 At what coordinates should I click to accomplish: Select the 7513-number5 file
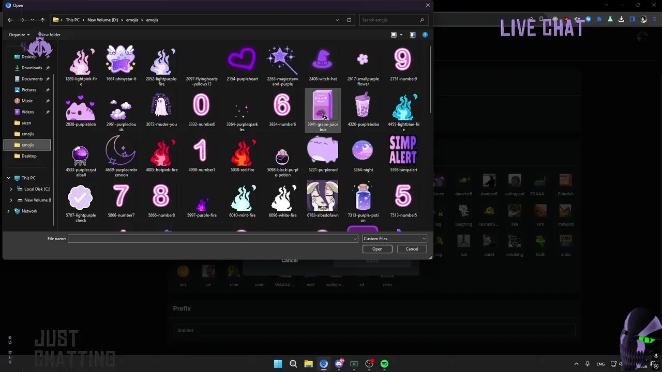[x=403, y=199]
